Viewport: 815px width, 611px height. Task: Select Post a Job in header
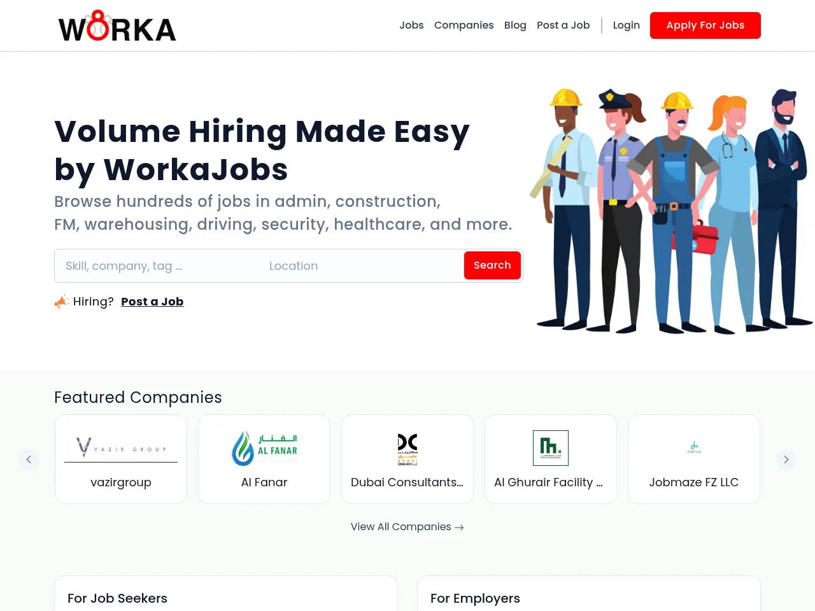click(563, 25)
